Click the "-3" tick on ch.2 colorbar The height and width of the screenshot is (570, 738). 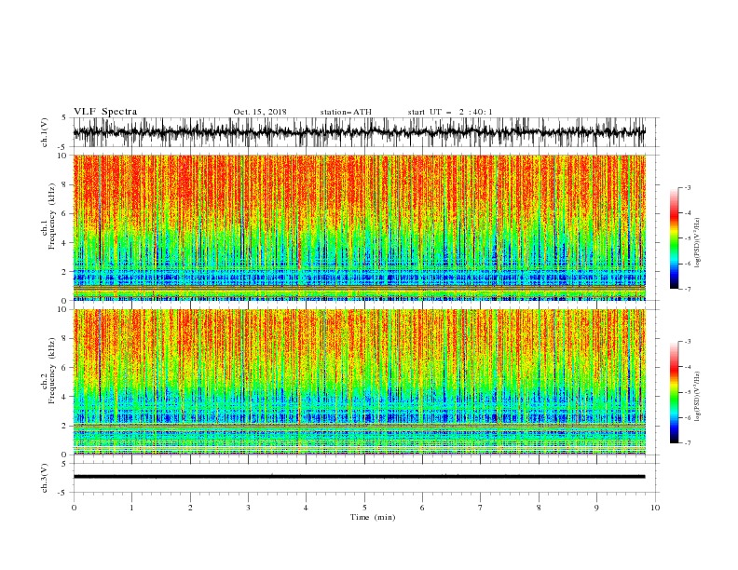688,342
